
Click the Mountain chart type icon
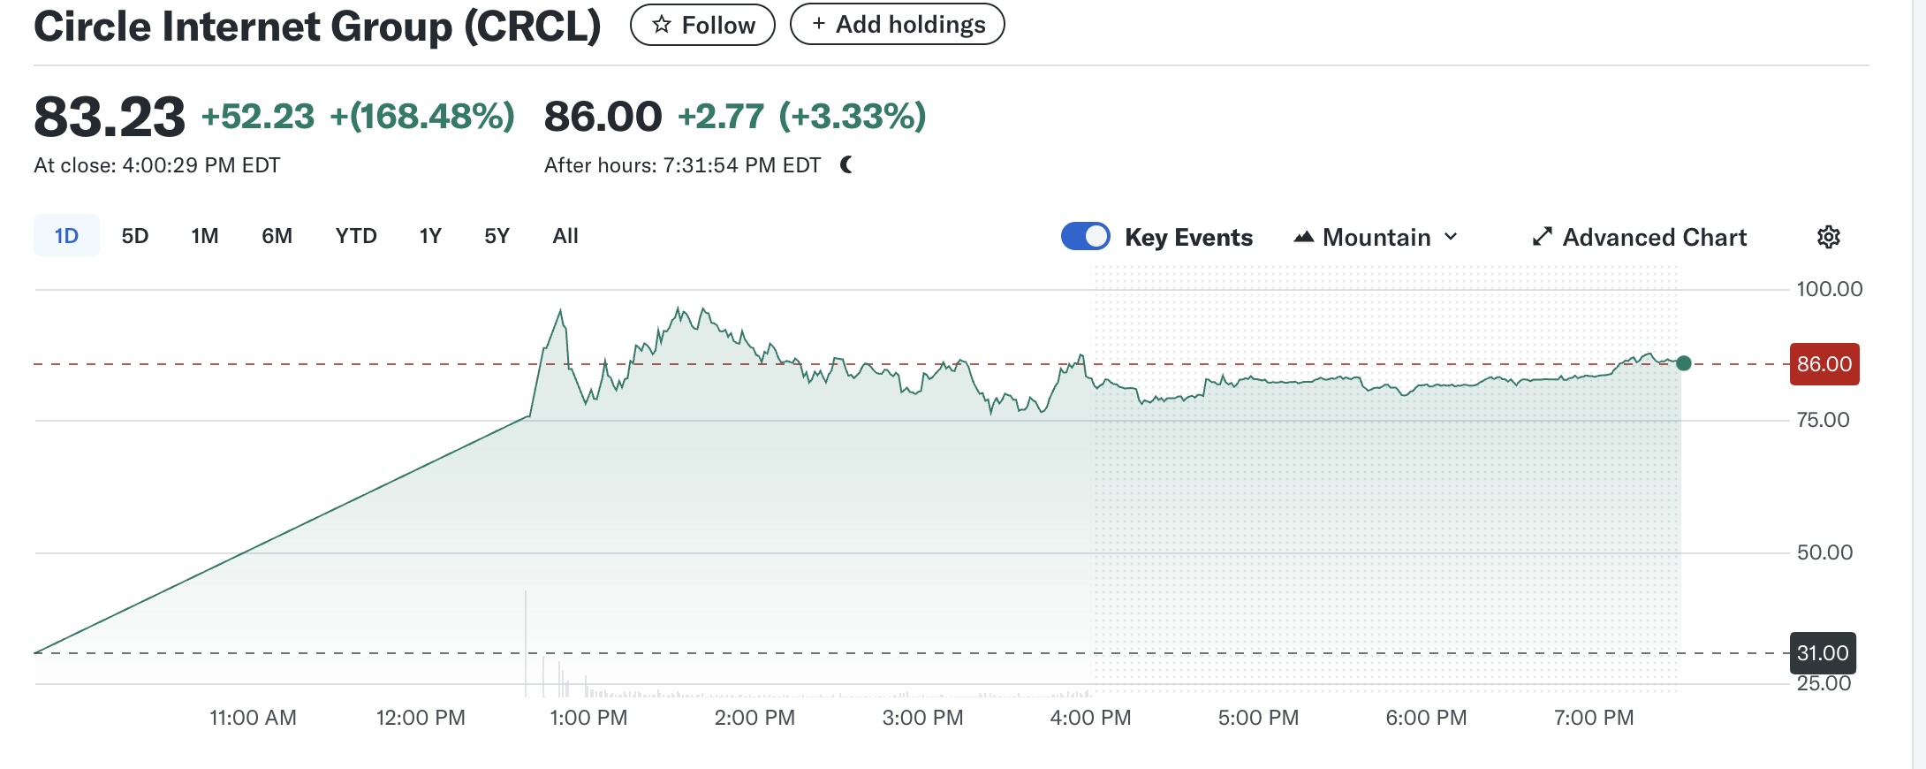click(1303, 237)
